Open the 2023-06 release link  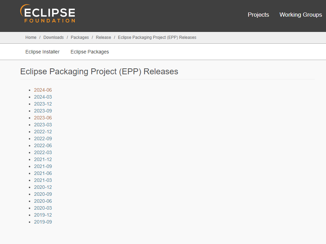click(43, 118)
